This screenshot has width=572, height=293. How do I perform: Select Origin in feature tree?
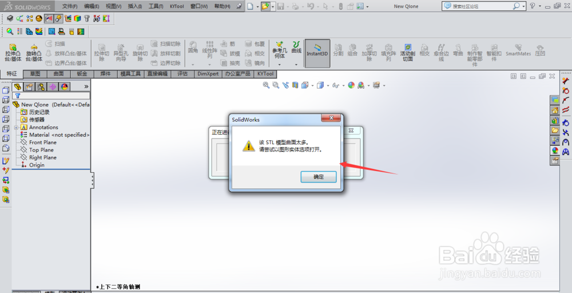point(33,165)
